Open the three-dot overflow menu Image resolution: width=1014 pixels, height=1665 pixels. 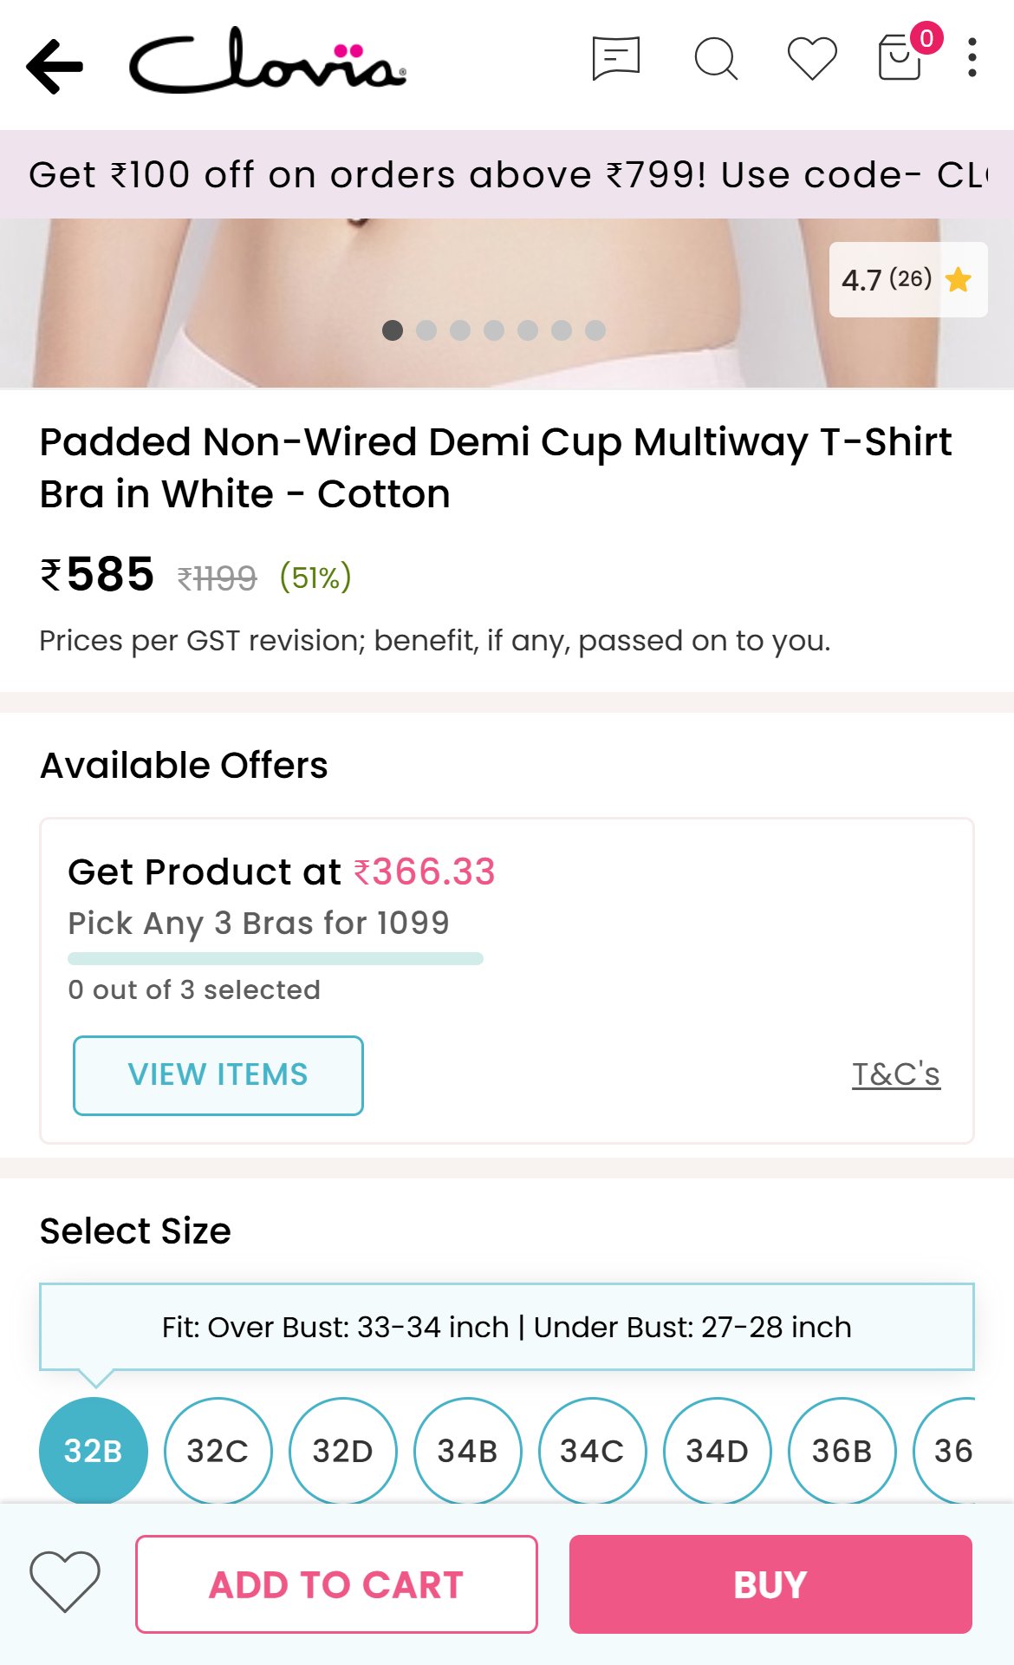[972, 58]
